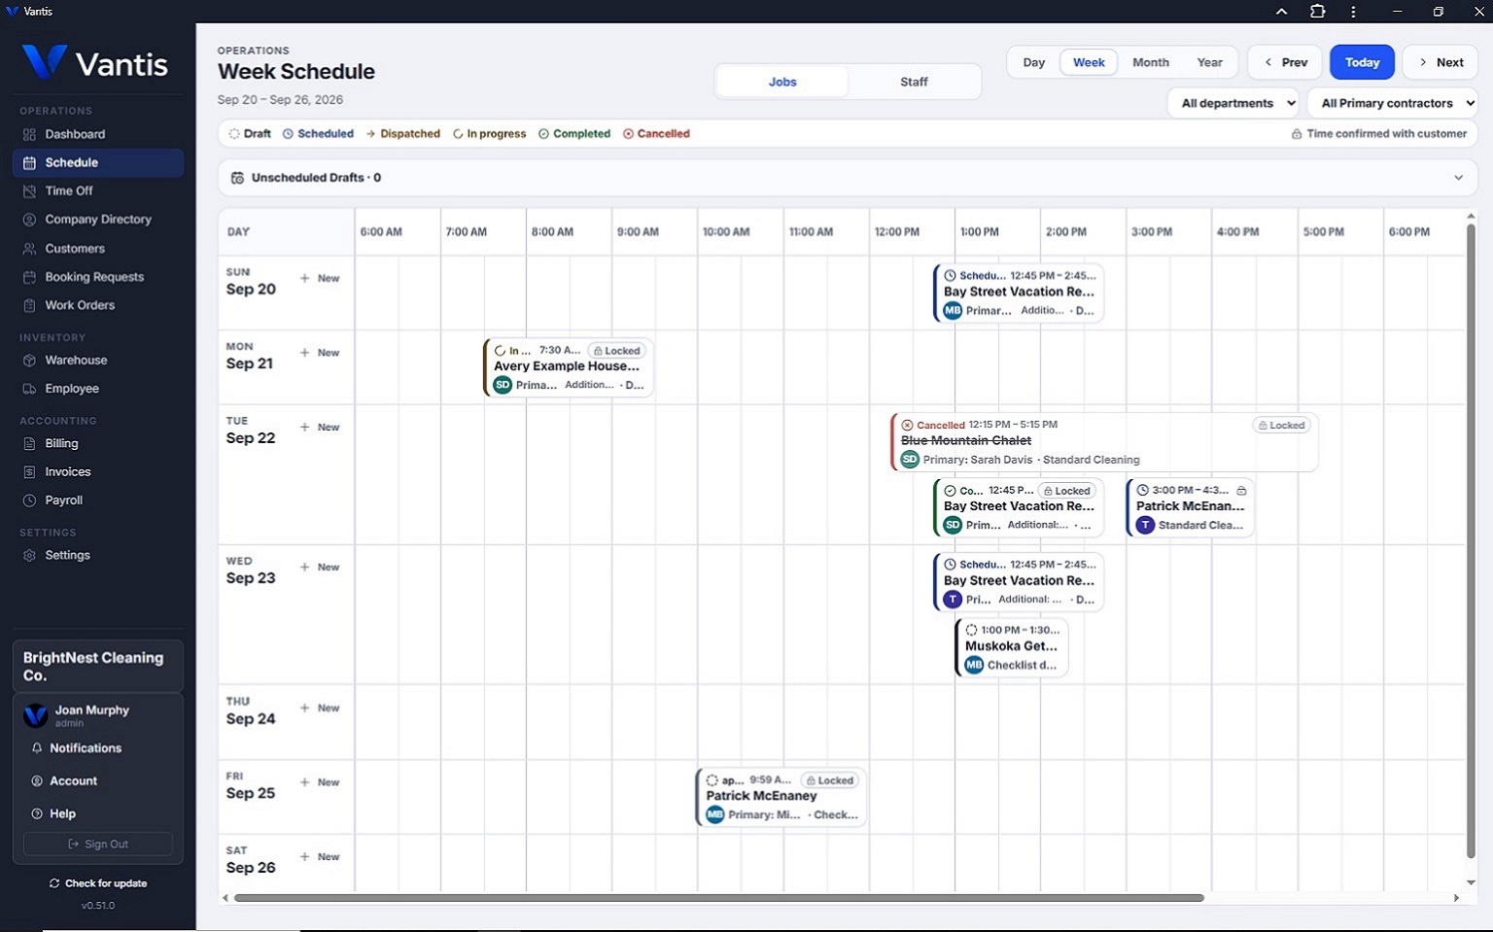Select the Day view
The height and width of the screenshot is (932, 1493).
coord(1033,62)
